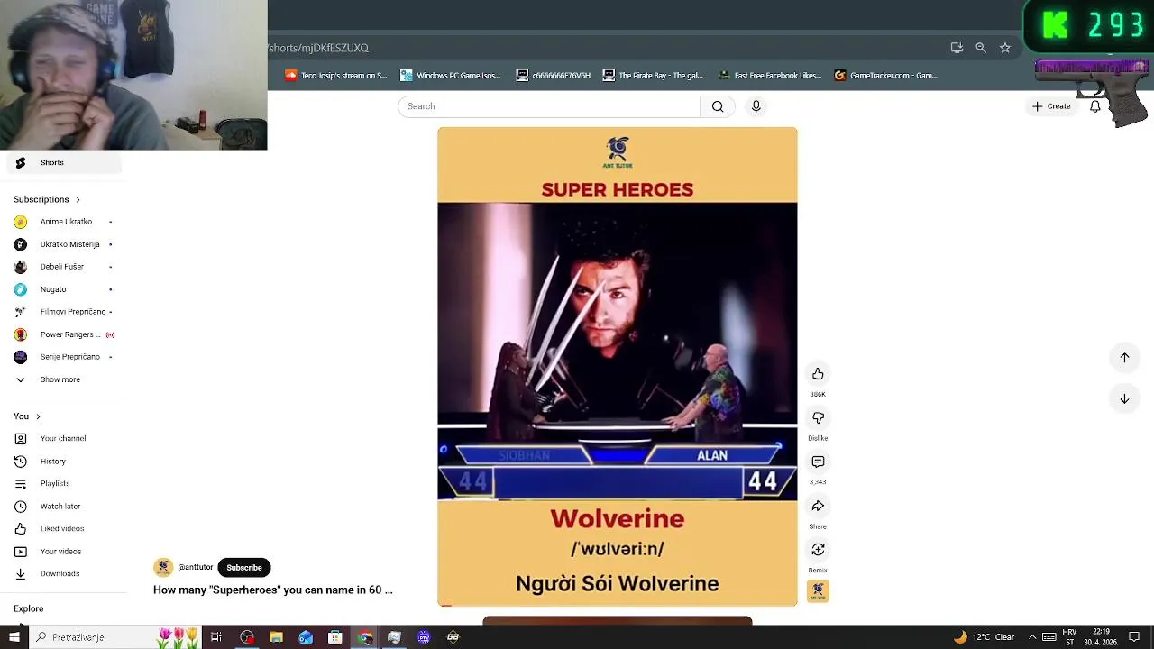Open the Serije Prepričano subscription
1154x649 pixels.
coord(63,357)
